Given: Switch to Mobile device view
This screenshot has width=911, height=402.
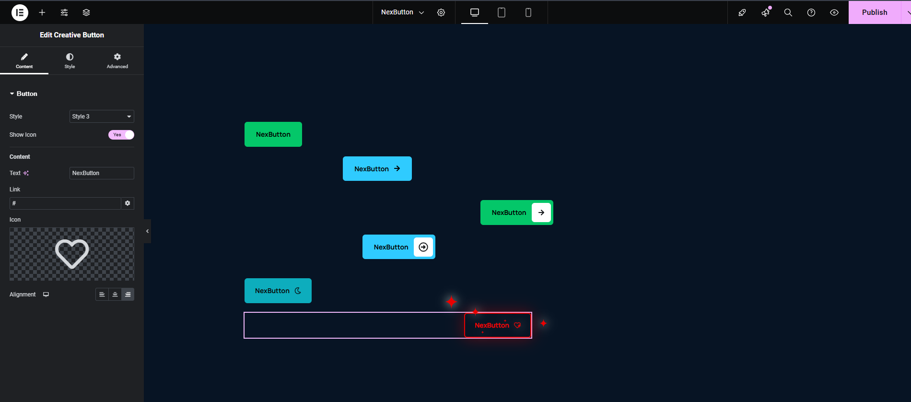Looking at the screenshot, I should tap(528, 12).
